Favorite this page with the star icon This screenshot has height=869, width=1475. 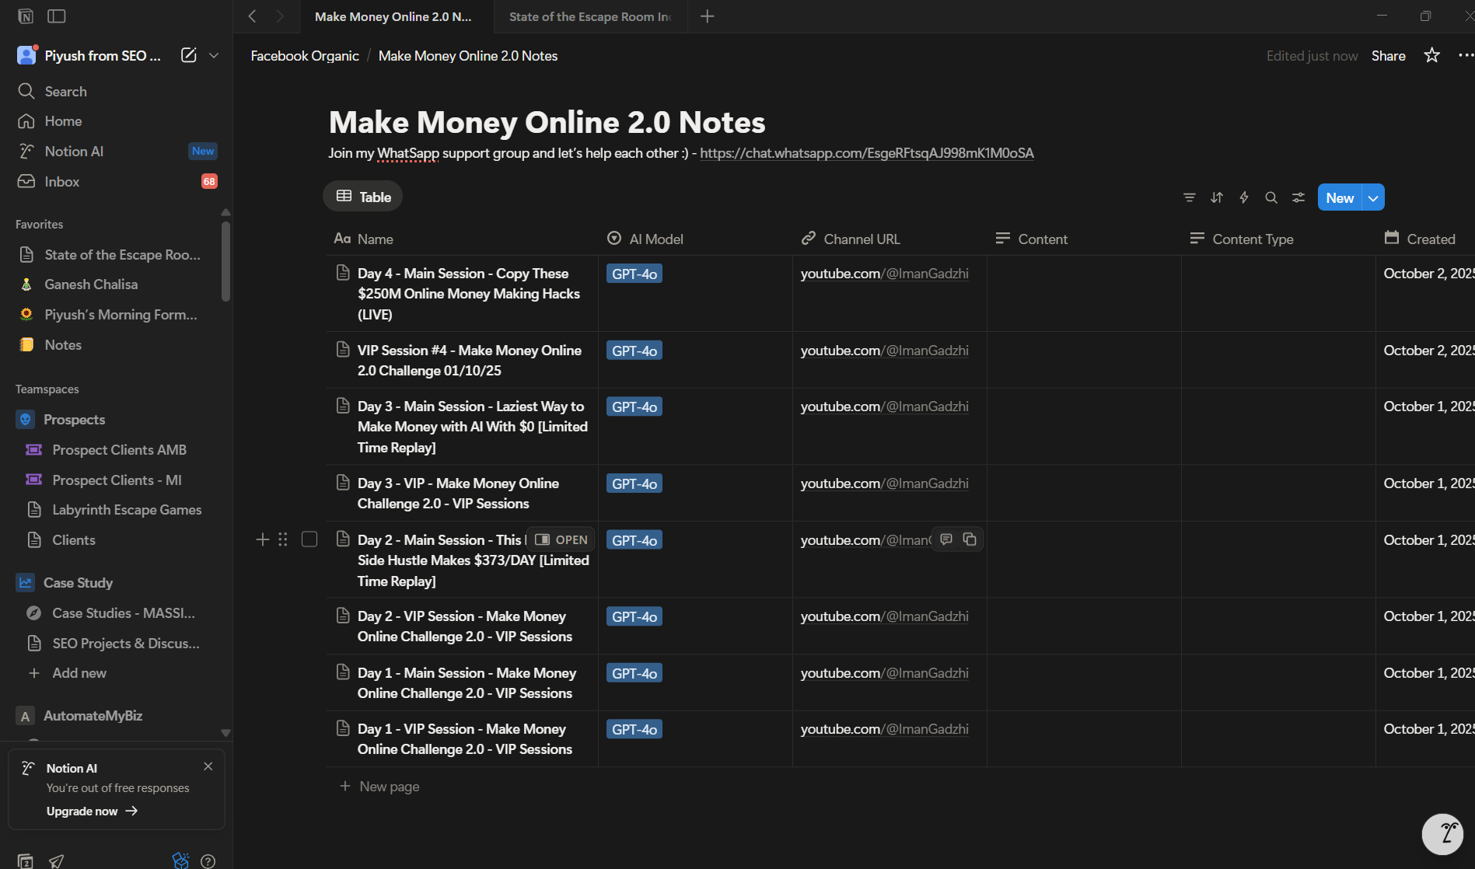[1431, 55]
